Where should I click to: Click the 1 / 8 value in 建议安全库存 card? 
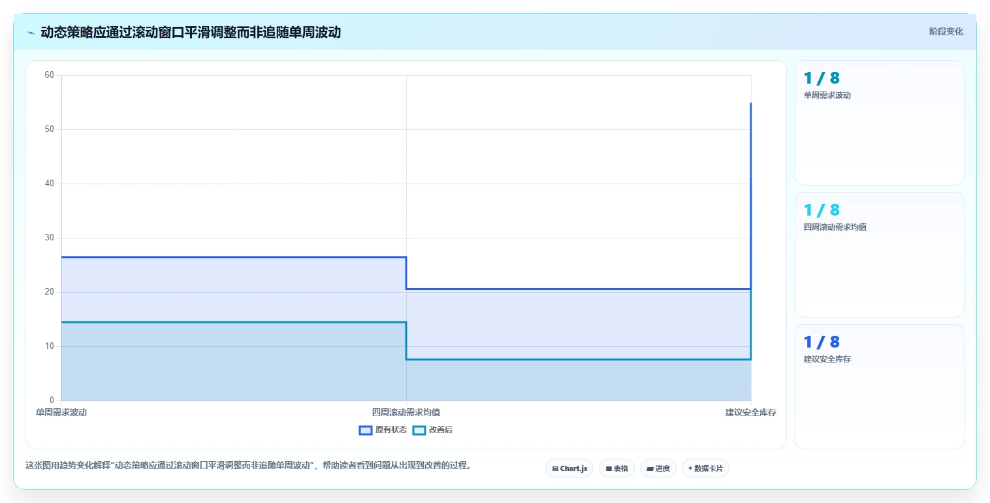click(822, 342)
